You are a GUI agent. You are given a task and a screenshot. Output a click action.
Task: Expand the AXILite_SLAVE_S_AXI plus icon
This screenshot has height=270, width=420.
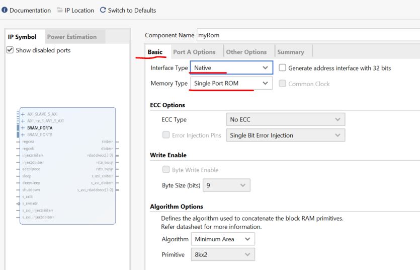click(23, 121)
